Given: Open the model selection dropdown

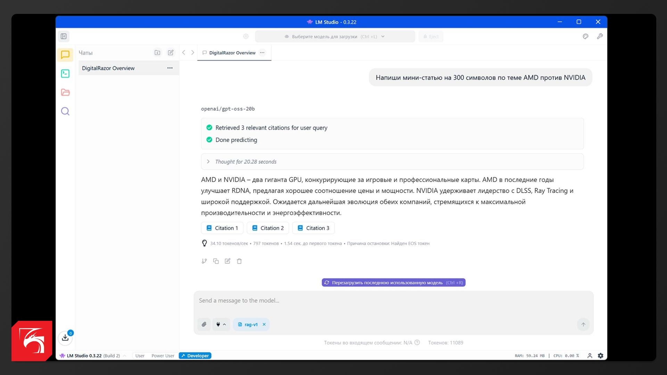Looking at the screenshot, I should [x=335, y=36].
